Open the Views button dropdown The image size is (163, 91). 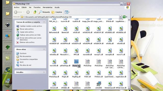[x=69, y=12]
